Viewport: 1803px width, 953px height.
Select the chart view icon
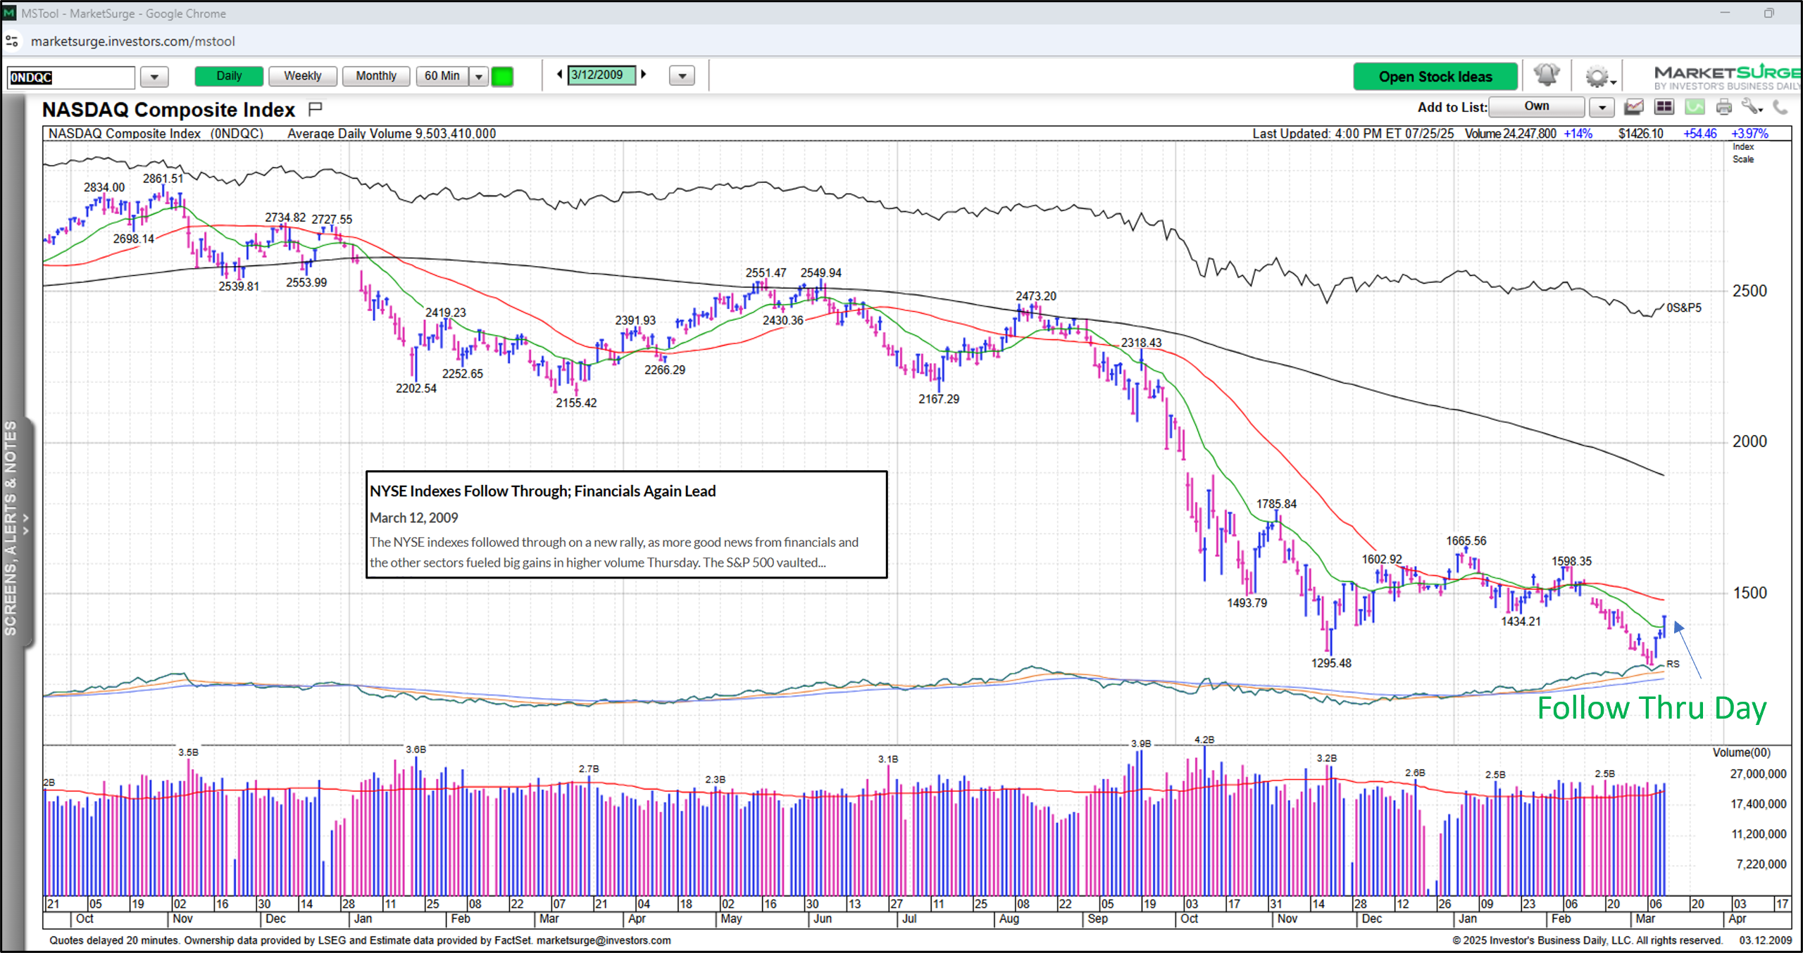point(1634,107)
